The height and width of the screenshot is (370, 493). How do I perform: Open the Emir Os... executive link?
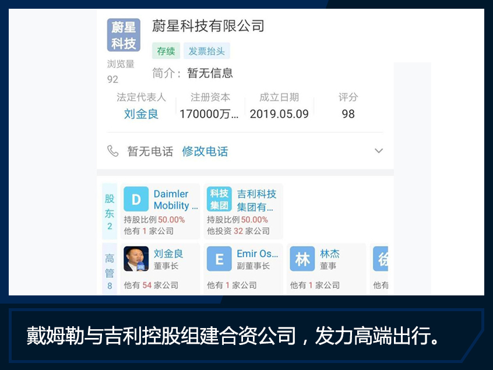258,253
